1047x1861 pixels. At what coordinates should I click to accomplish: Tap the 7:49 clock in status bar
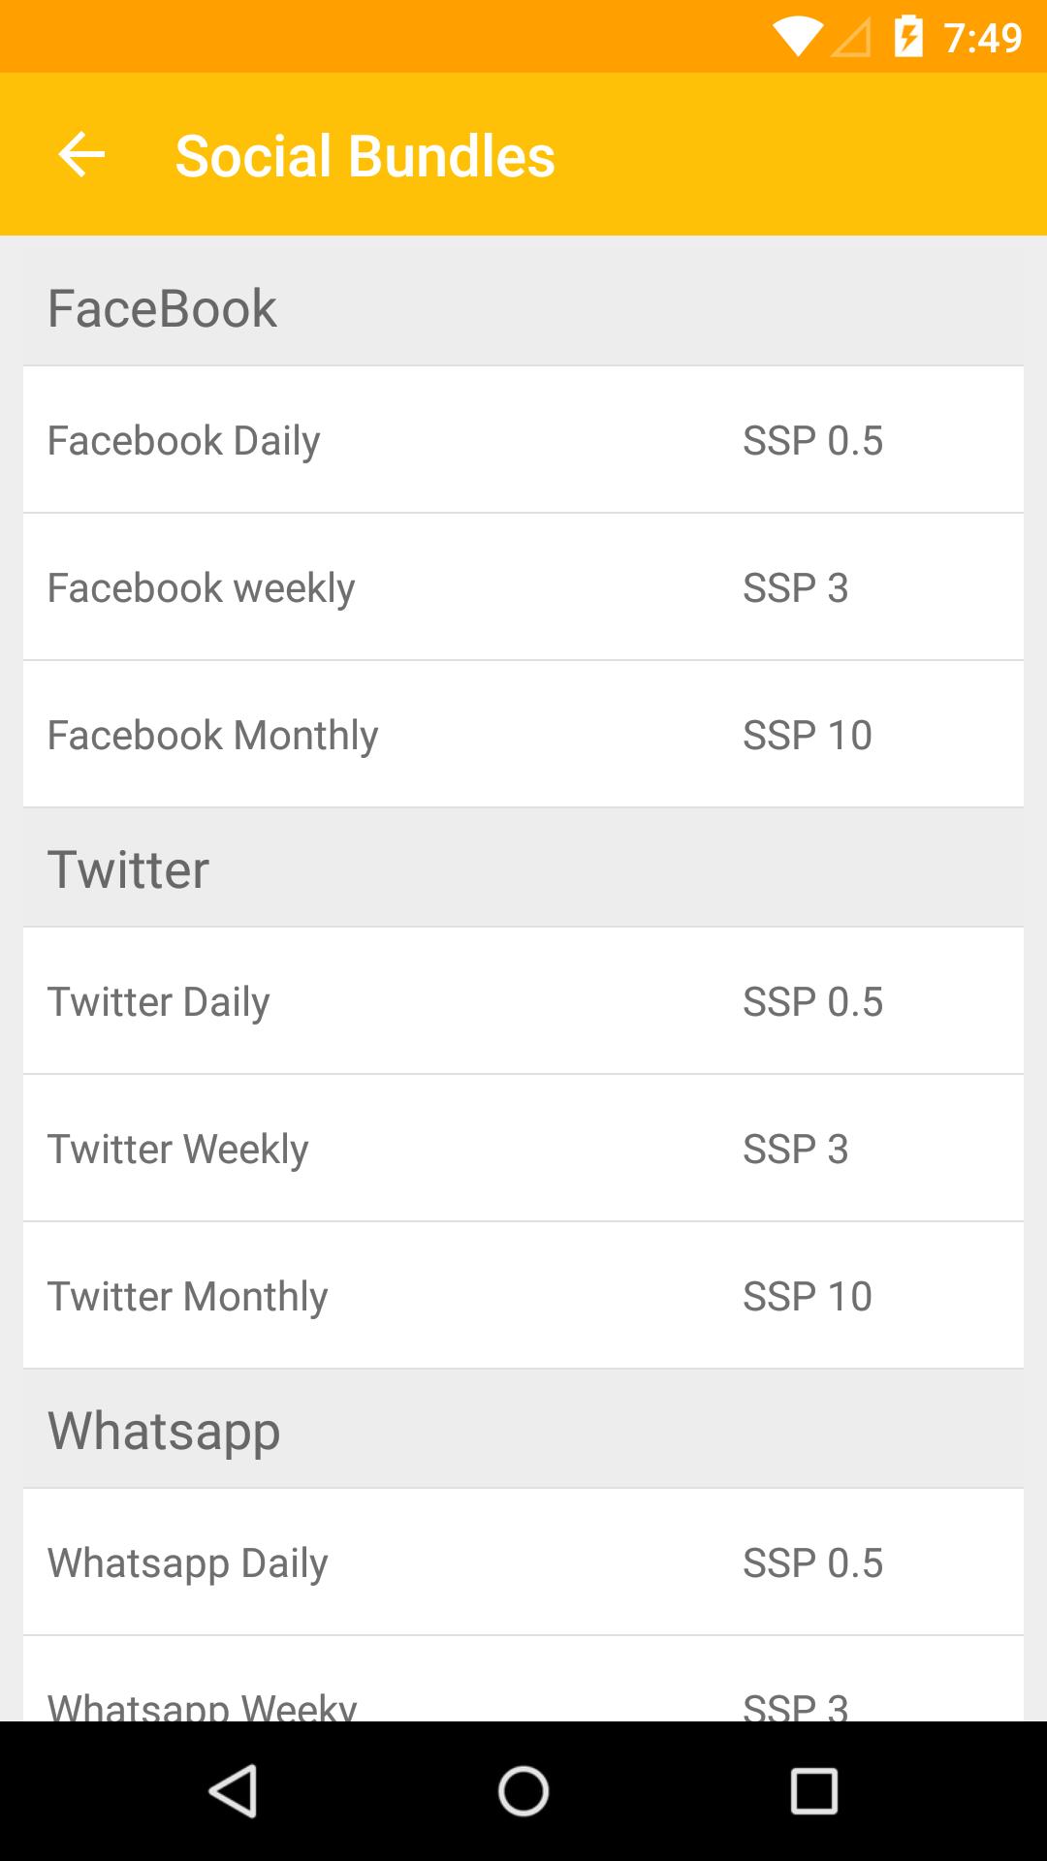982,38
